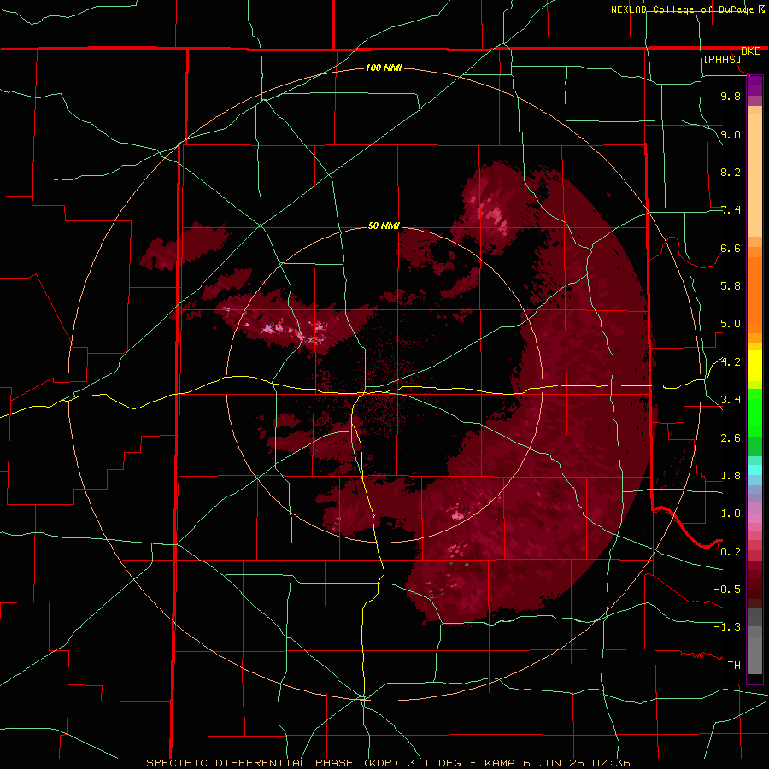This screenshot has height=769, width=769.
Task: Click the 1.8 value on the color scale
Action: (731, 476)
